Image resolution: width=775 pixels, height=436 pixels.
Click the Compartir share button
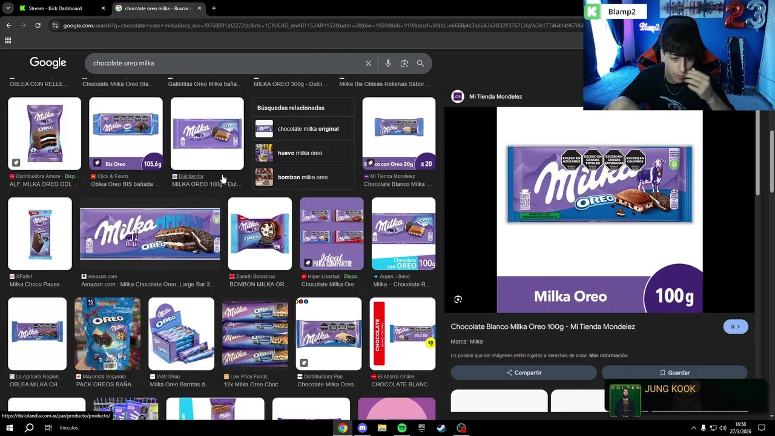click(524, 372)
